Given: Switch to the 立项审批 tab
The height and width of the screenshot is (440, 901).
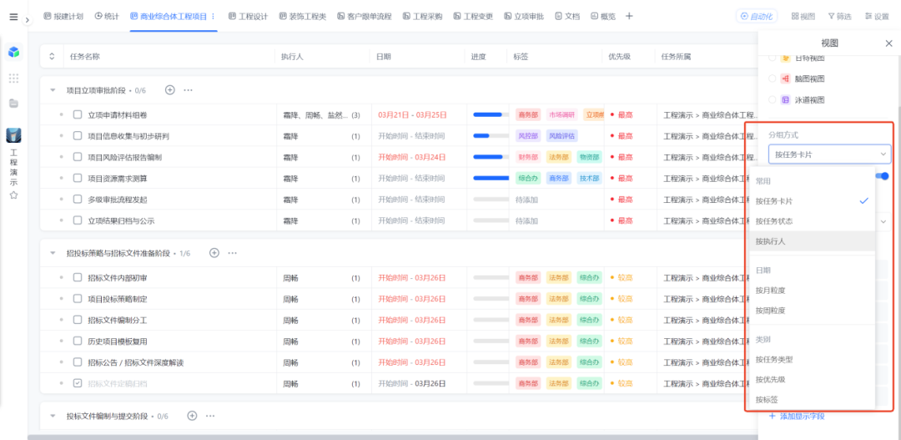Looking at the screenshot, I should coord(524,16).
